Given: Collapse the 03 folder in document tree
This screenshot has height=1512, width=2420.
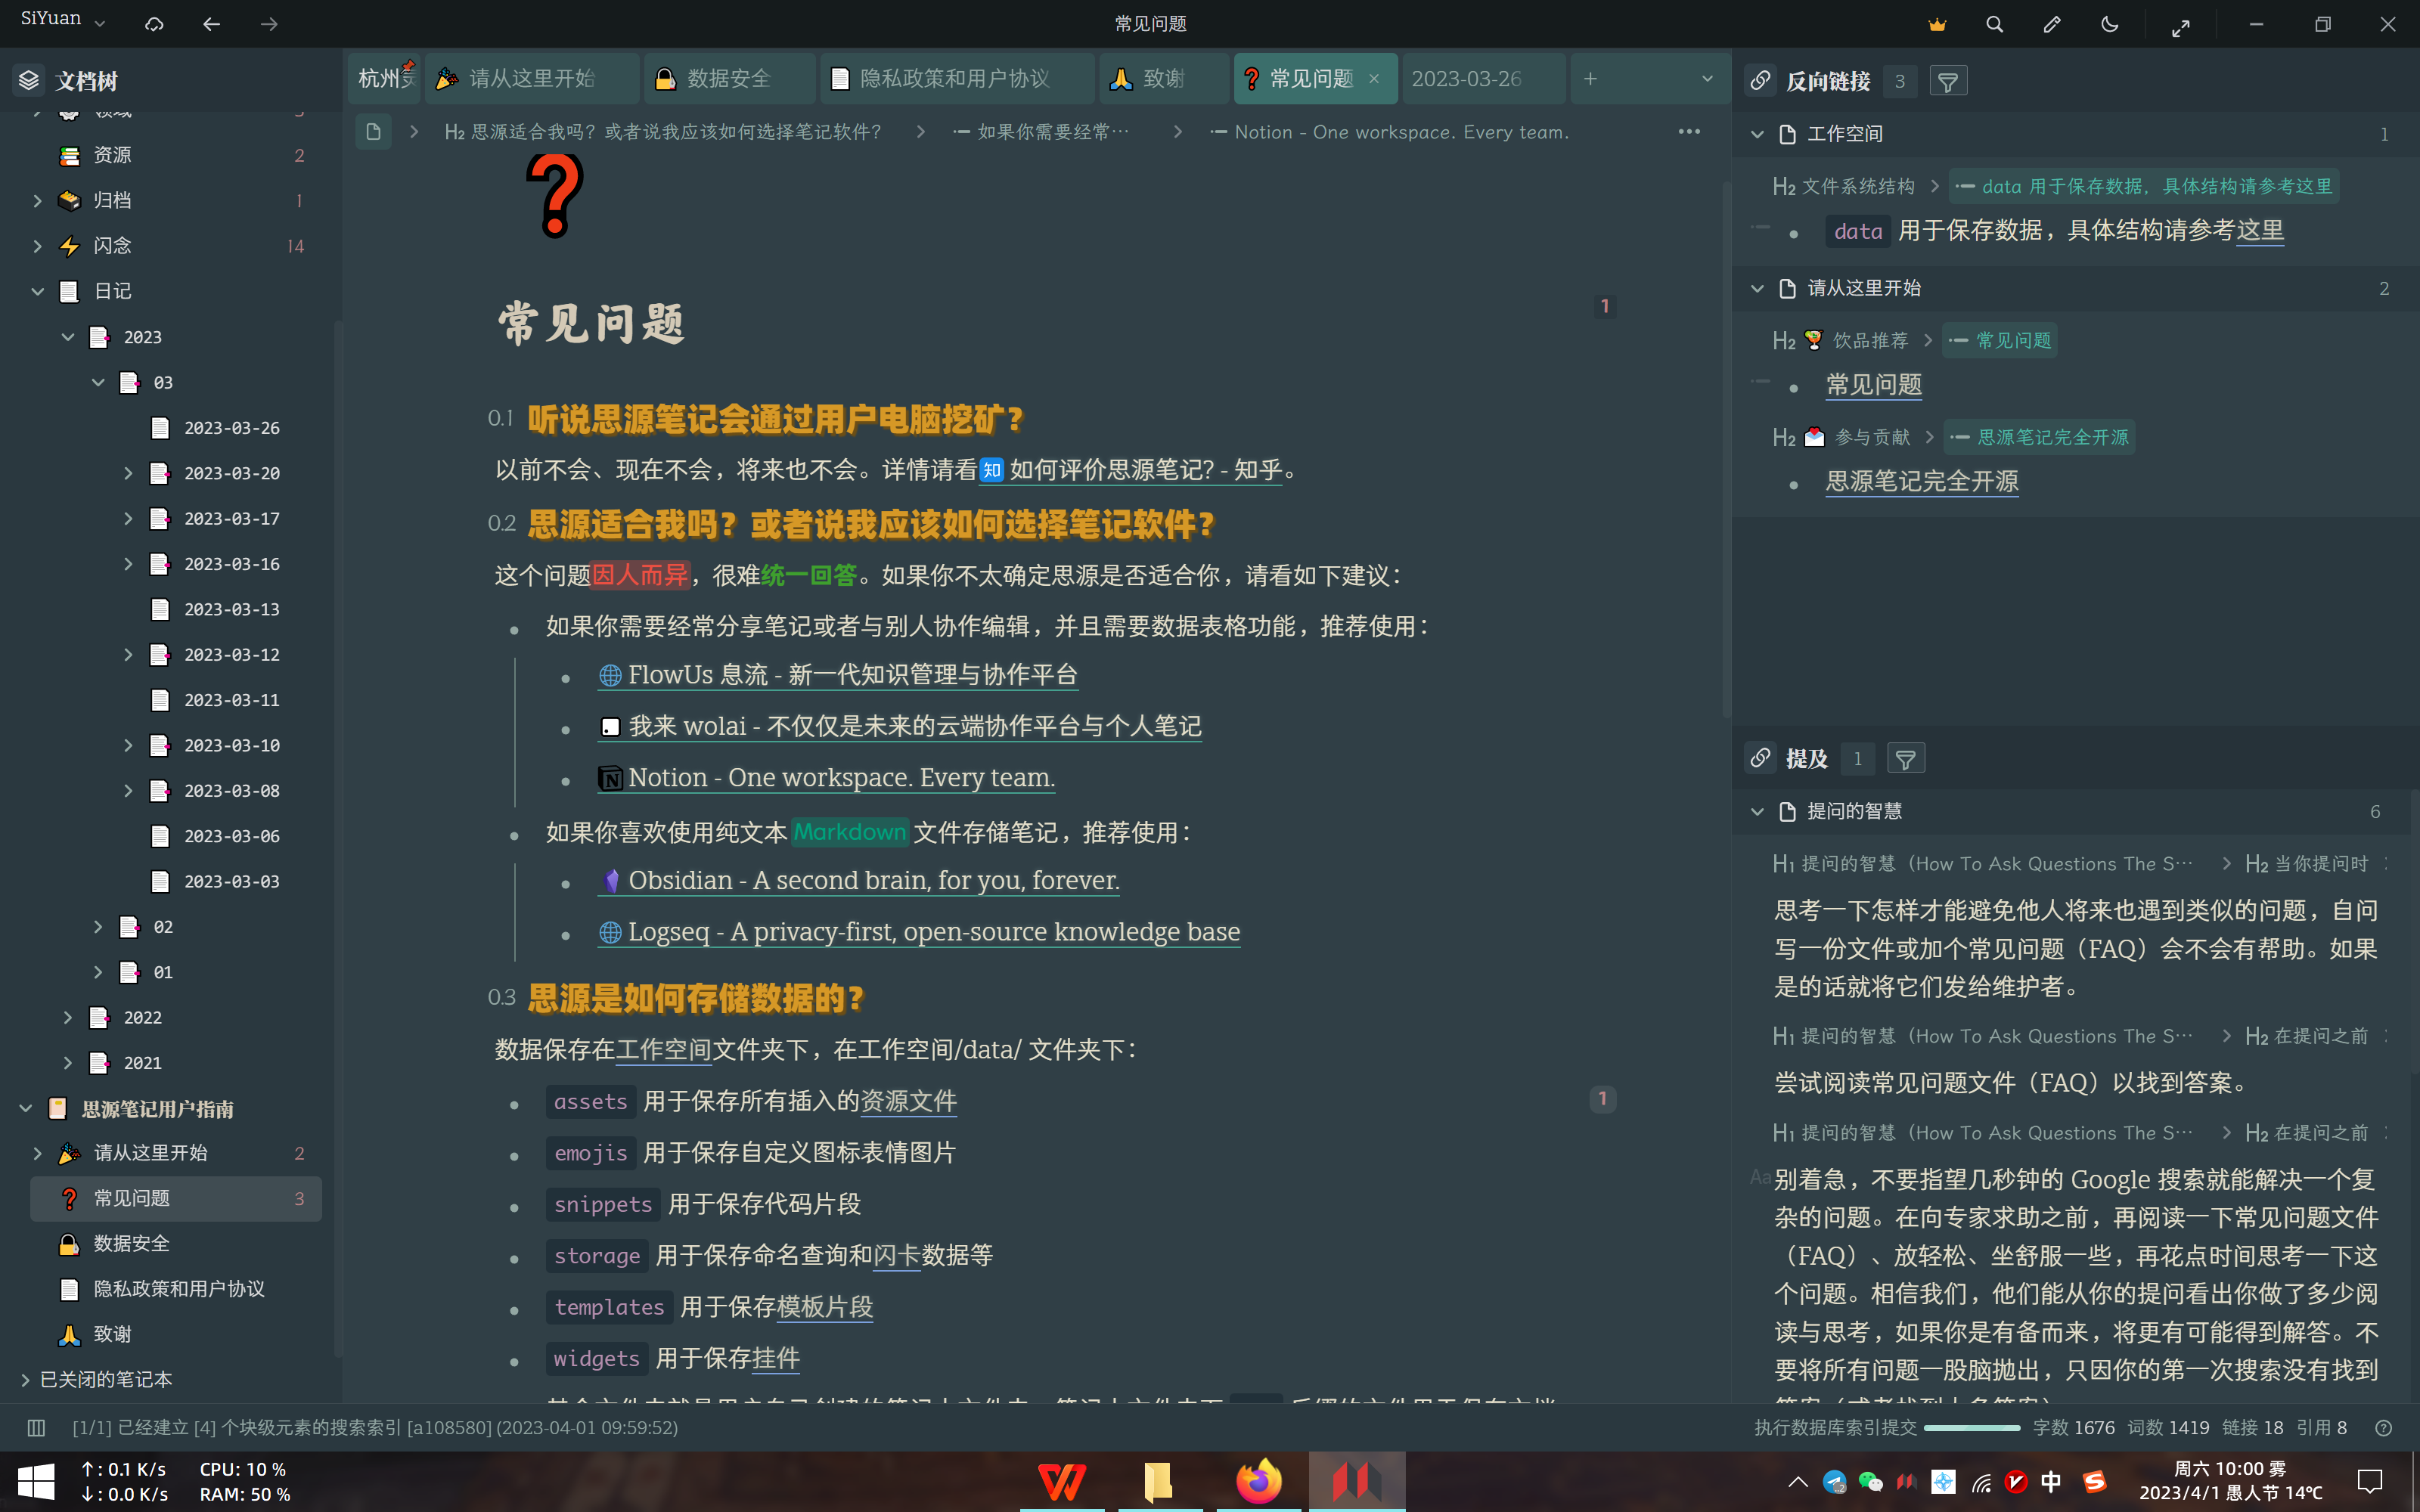Looking at the screenshot, I should pyautogui.click(x=98, y=382).
